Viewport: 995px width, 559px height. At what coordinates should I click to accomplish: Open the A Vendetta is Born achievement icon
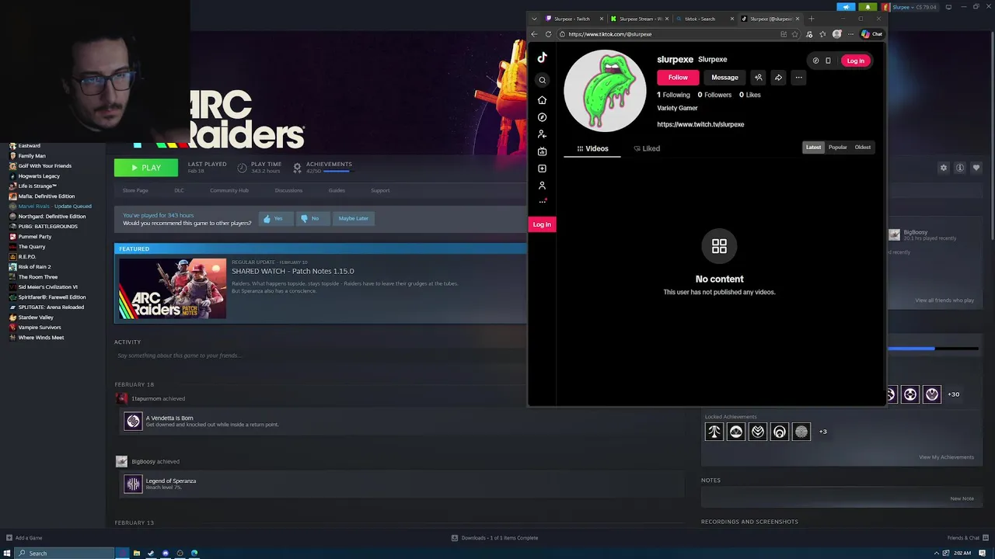pyautogui.click(x=133, y=421)
